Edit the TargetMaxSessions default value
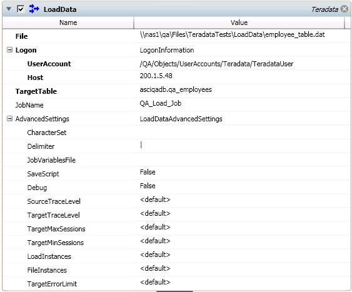Viewport: 352px width, 292px height. 155,227
